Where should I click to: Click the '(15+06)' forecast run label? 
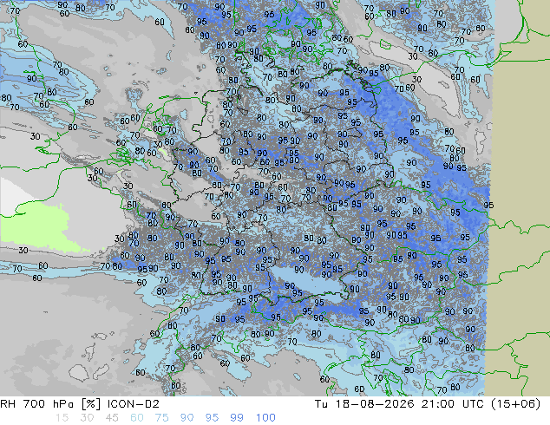tap(515, 404)
